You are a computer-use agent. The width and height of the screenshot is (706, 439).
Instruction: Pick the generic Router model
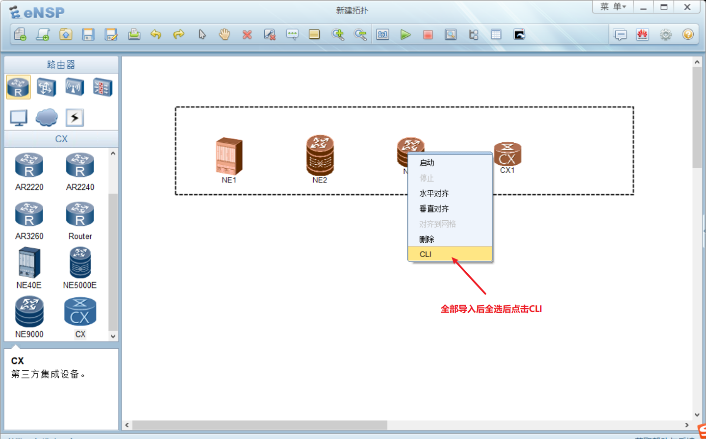(80, 221)
